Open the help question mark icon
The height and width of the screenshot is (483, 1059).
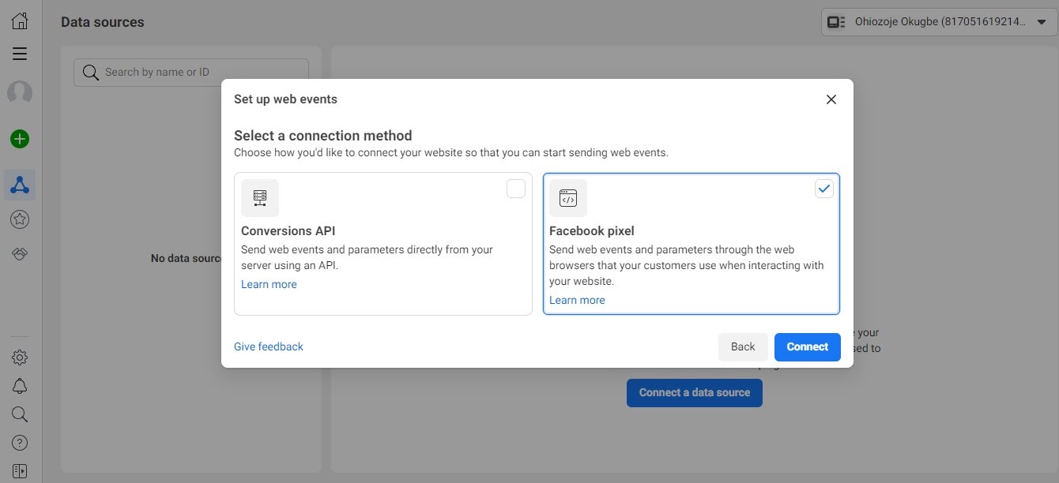19,442
